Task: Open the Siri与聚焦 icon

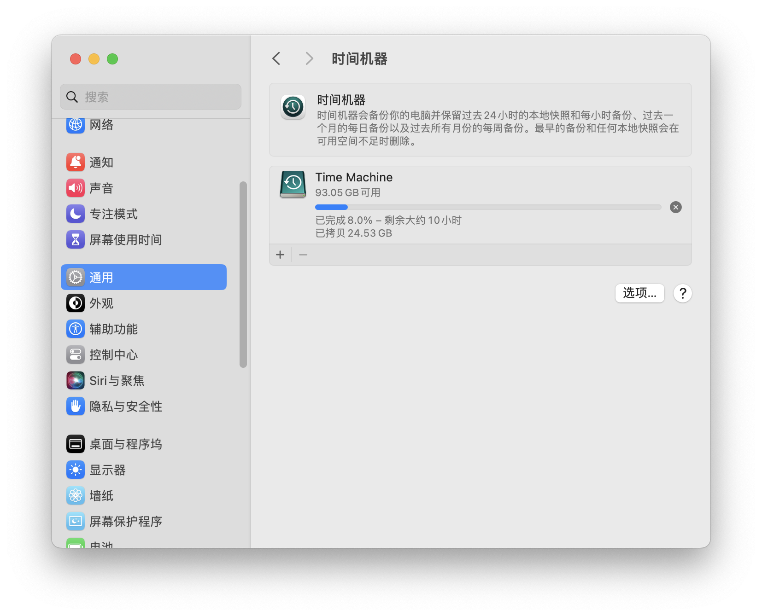Action: (76, 380)
